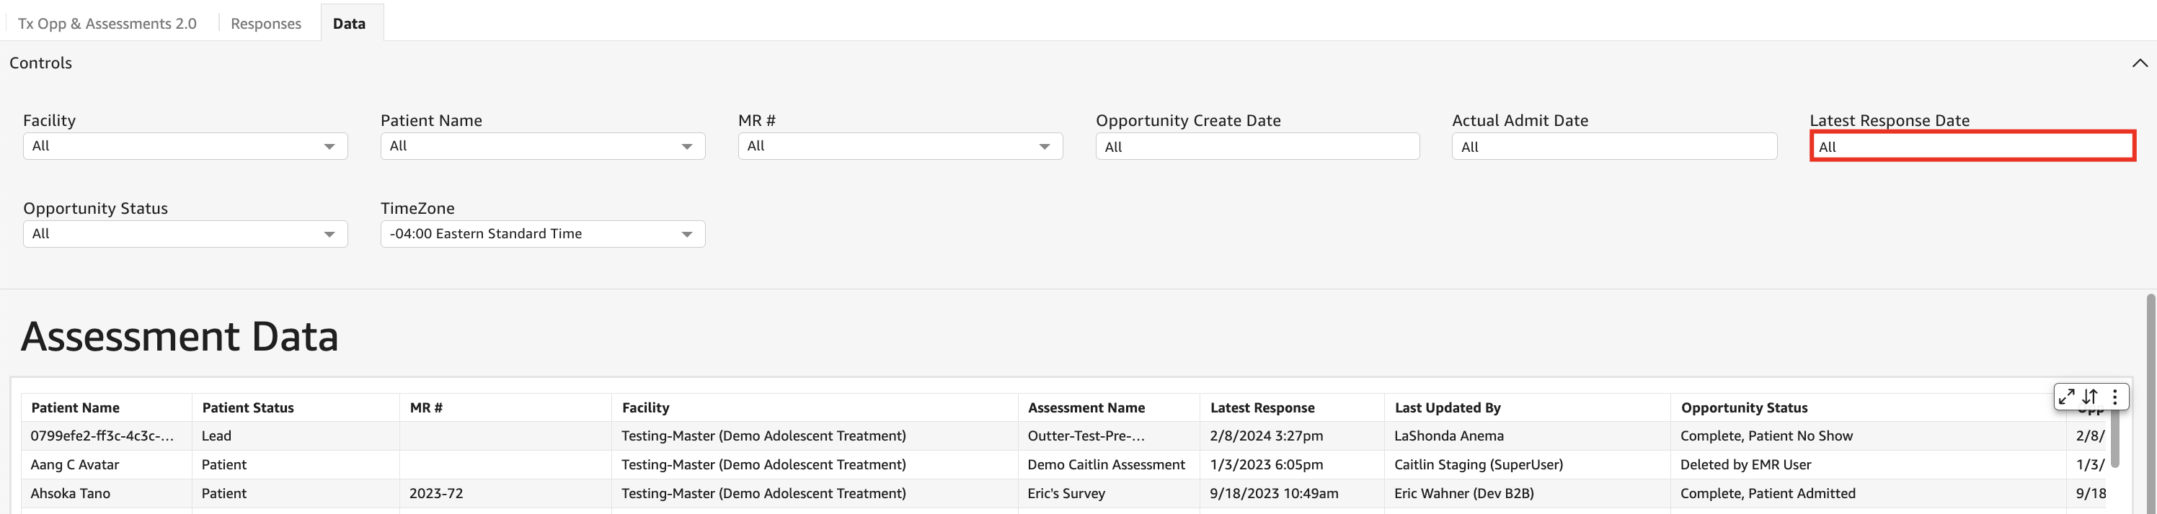2157x514 pixels.
Task: Switch to the Responses tab
Action: 265,24
